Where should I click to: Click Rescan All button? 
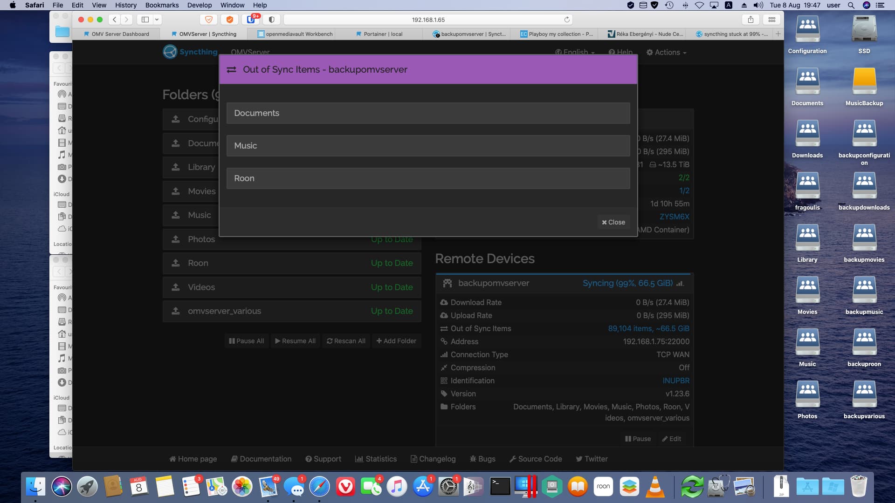point(346,341)
